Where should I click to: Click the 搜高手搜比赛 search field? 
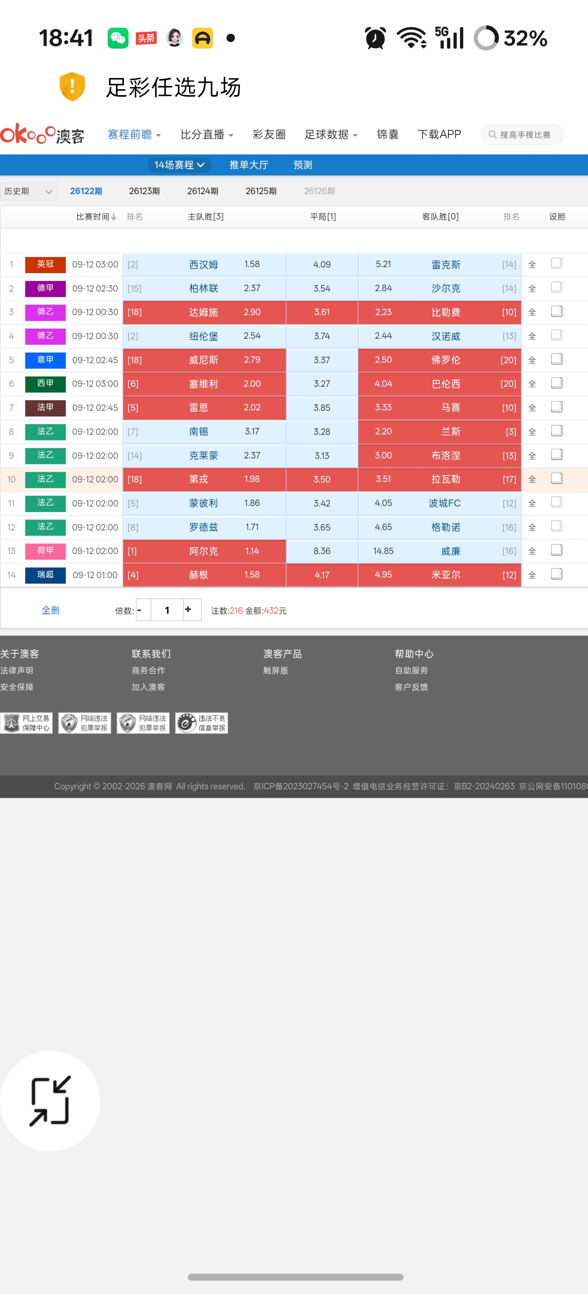point(522,134)
